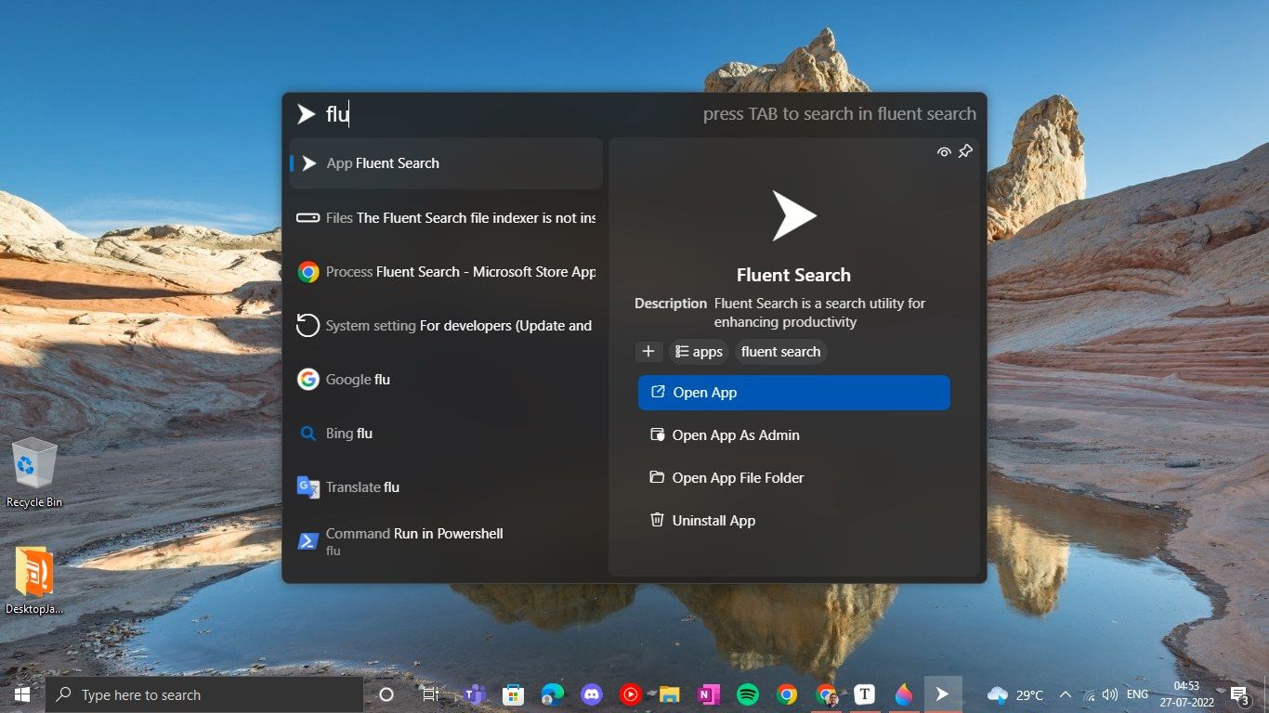The height and width of the screenshot is (713, 1269).
Task: Open YouTube Music from the taskbar
Action: tap(631, 694)
